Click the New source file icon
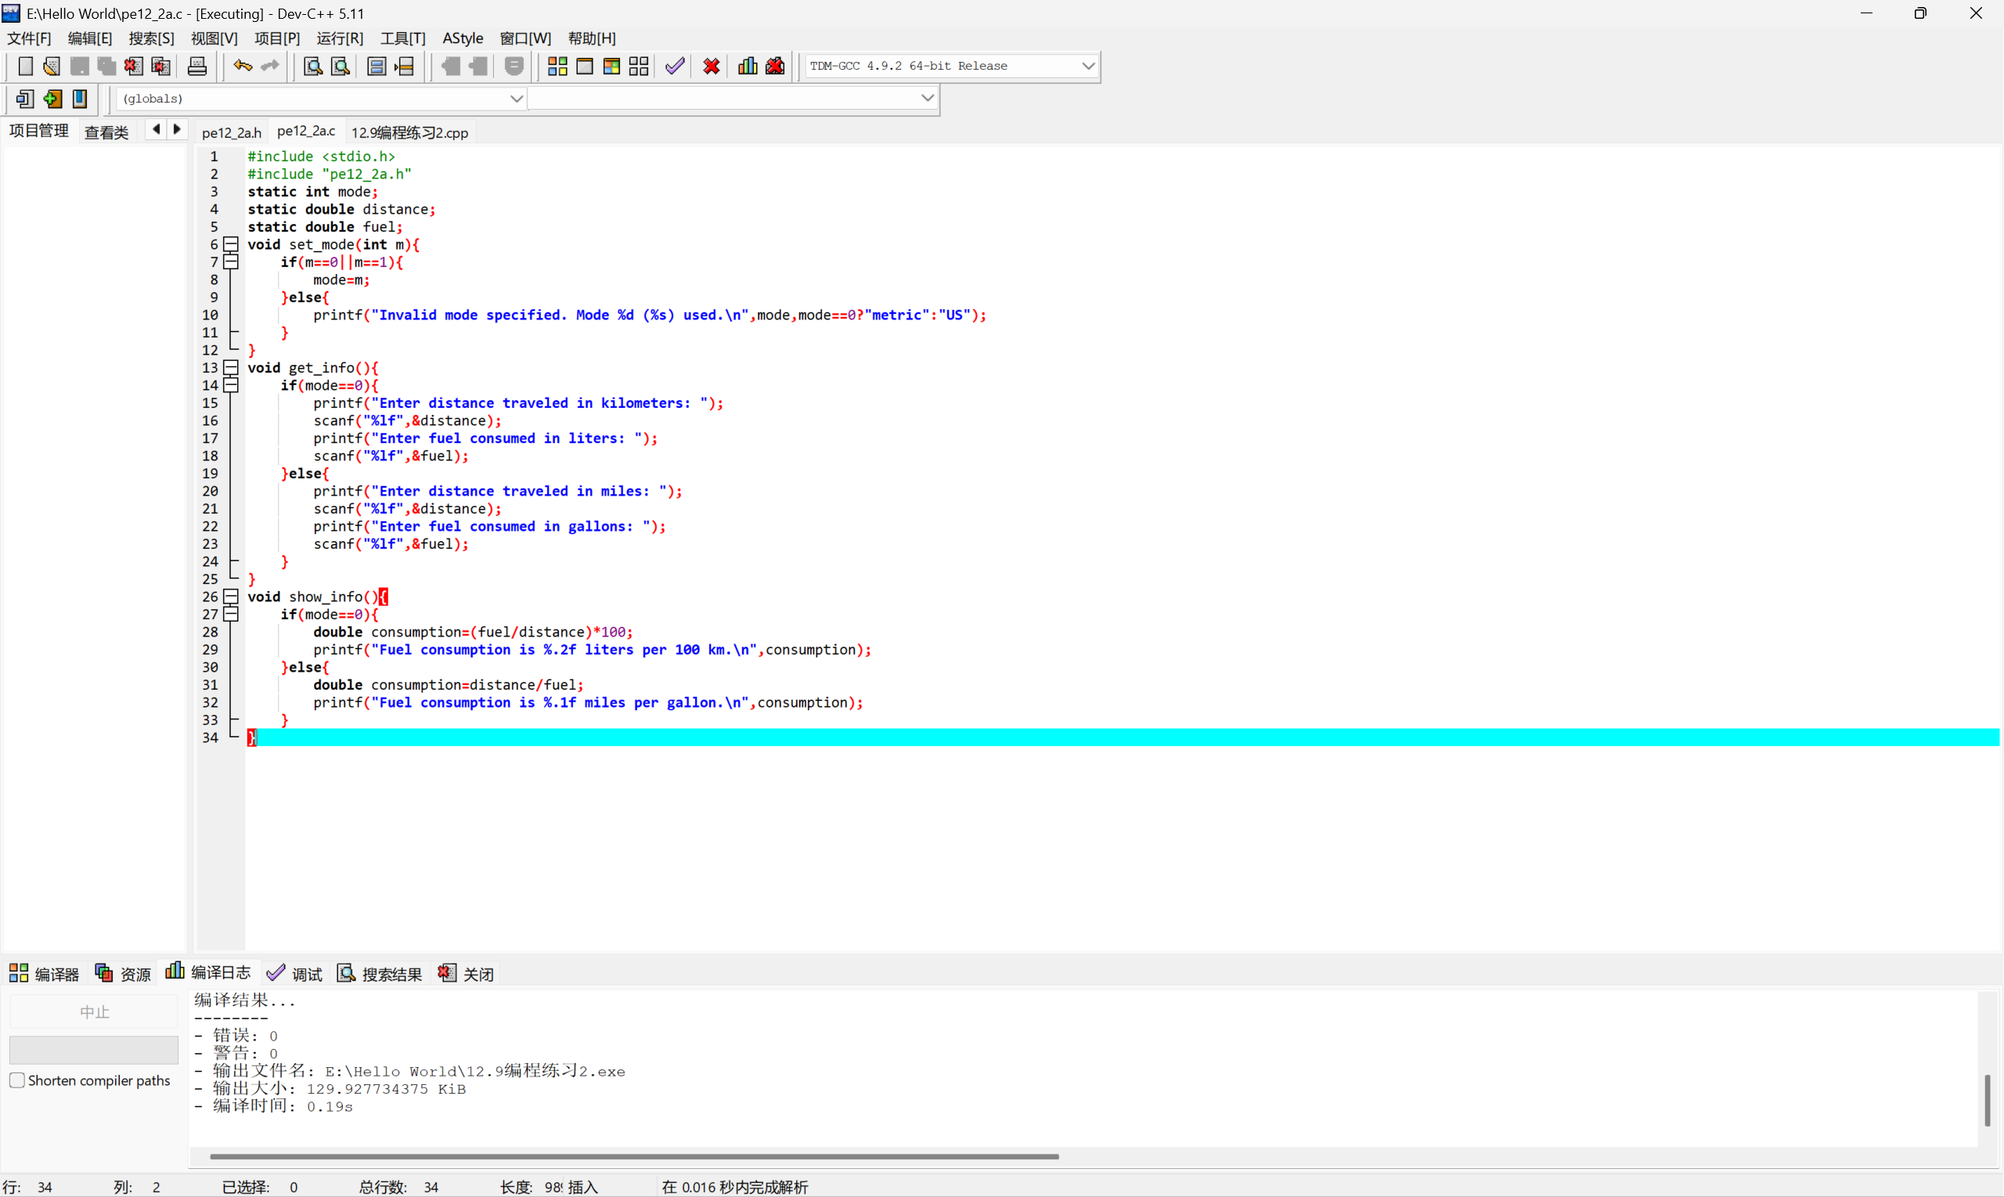2004x1197 pixels. tap(25, 66)
